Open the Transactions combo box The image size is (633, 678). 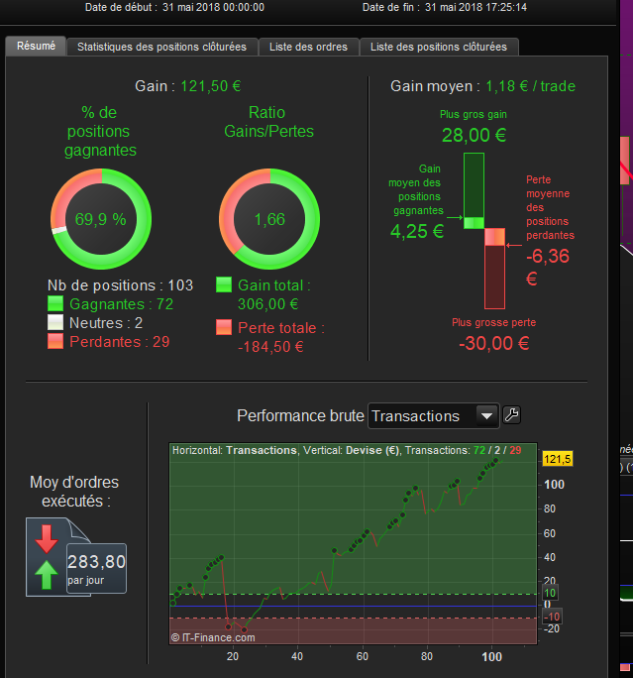pos(433,416)
